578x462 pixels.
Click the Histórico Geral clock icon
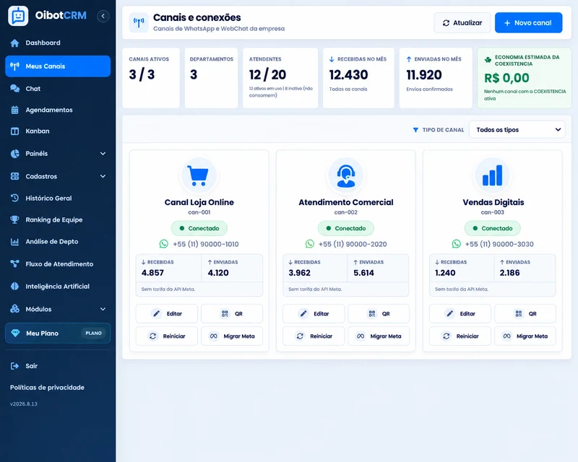(14, 199)
